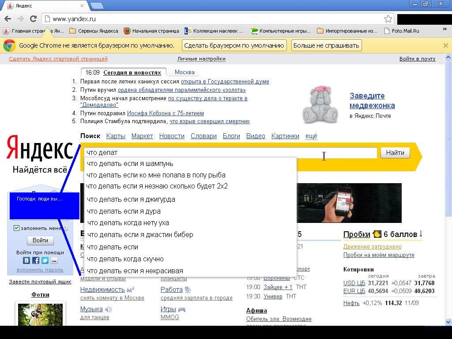Open the Видео service tab
The image size is (452, 339).
click(x=256, y=136)
